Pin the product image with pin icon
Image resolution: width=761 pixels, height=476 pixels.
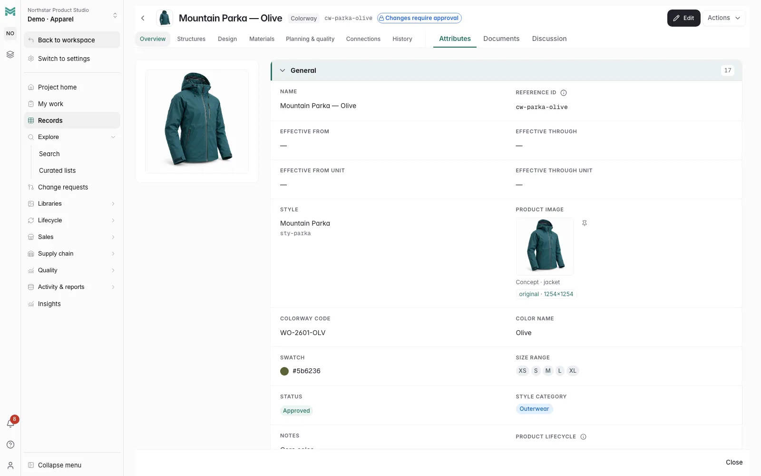tap(585, 223)
